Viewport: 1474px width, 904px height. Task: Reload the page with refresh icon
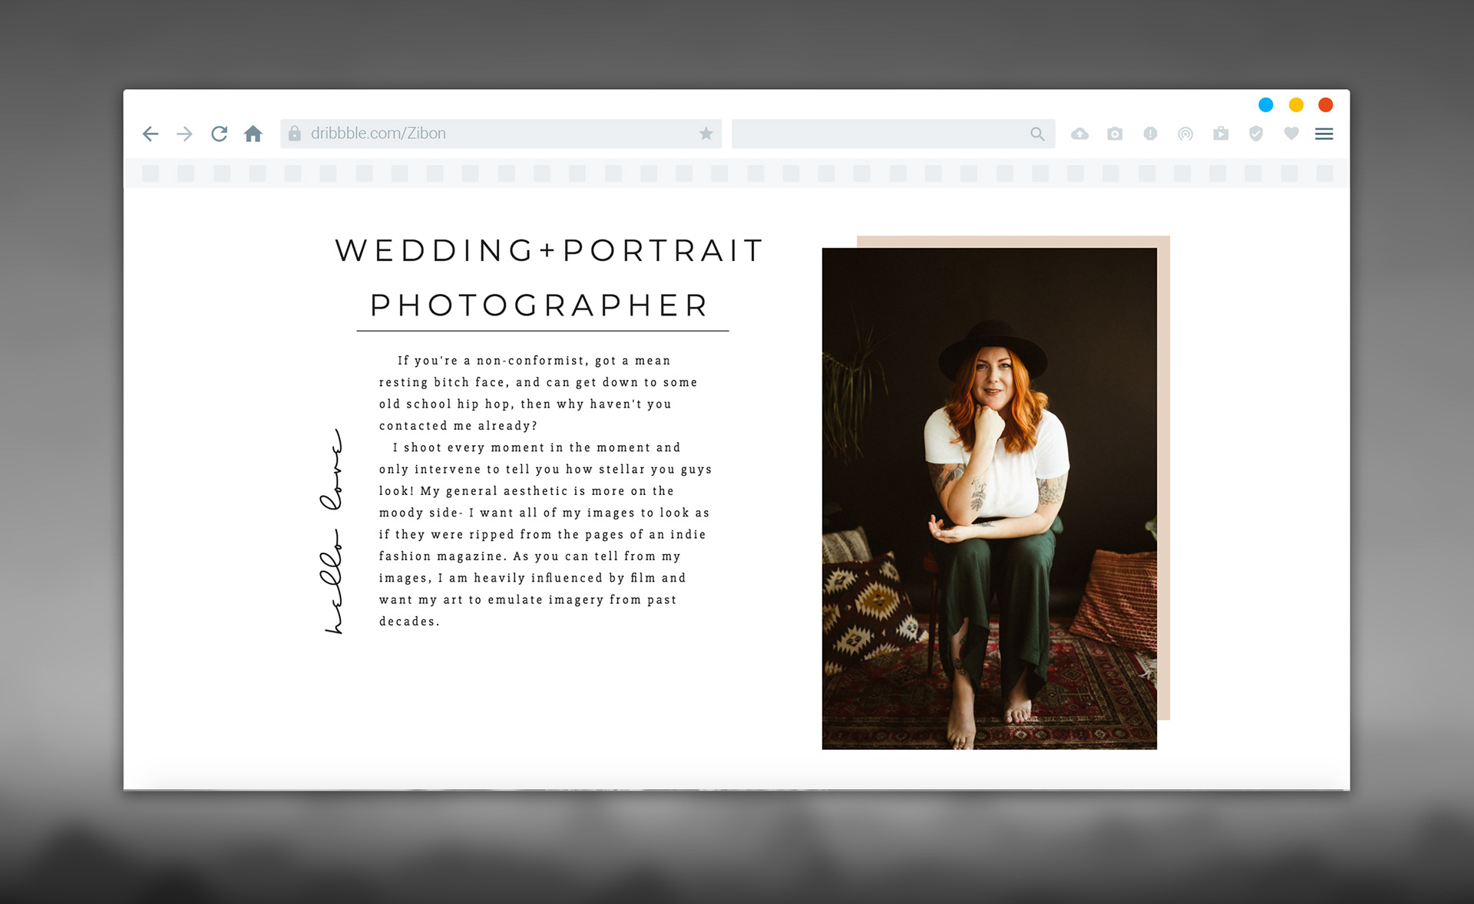click(219, 134)
